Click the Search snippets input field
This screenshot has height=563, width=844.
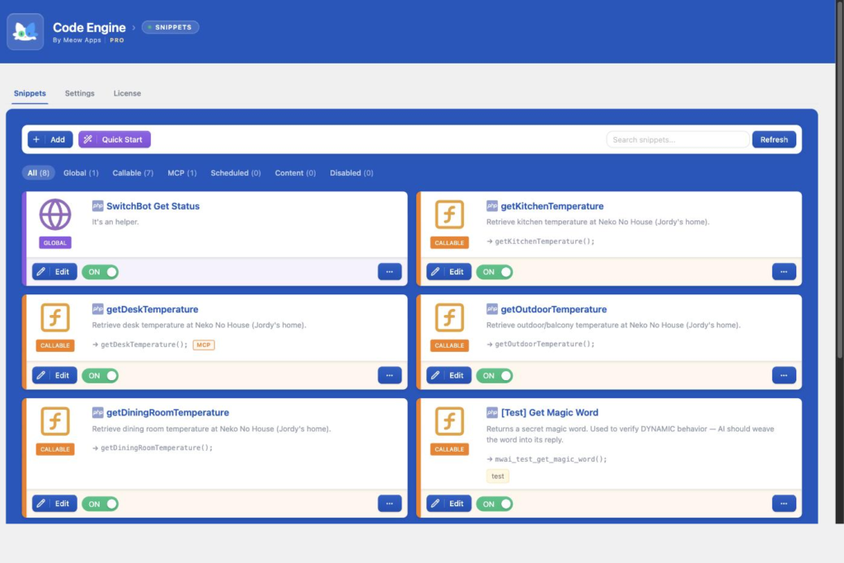pos(678,139)
